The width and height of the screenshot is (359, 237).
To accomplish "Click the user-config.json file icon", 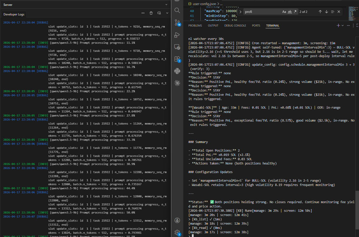I will click(x=190, y=3).
